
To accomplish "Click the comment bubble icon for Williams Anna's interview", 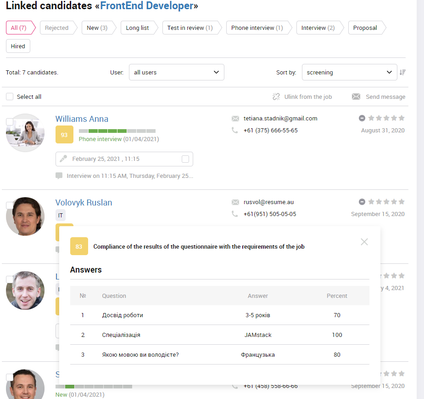I will point(59,176).
